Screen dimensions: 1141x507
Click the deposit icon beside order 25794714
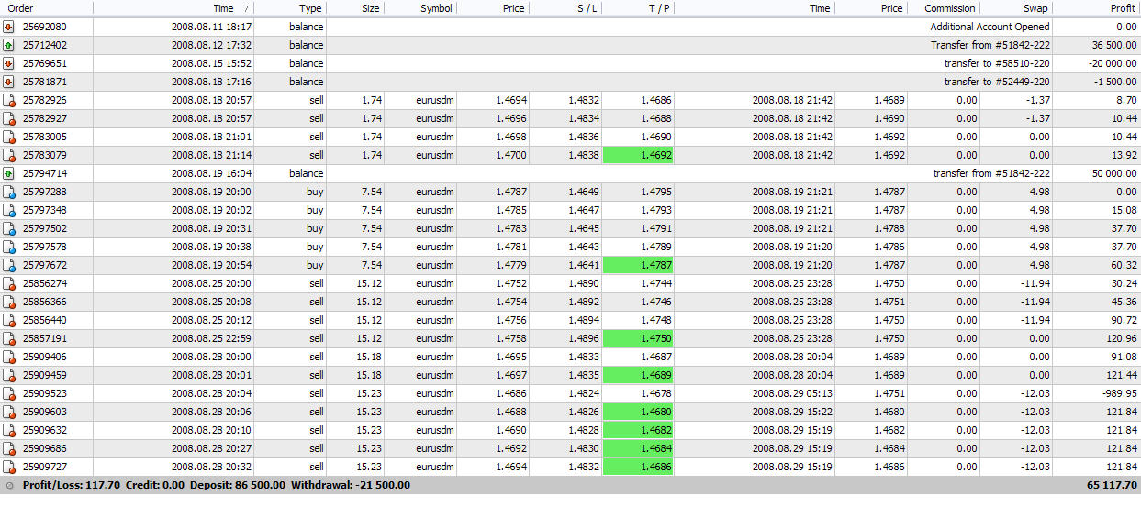point(8,173)
